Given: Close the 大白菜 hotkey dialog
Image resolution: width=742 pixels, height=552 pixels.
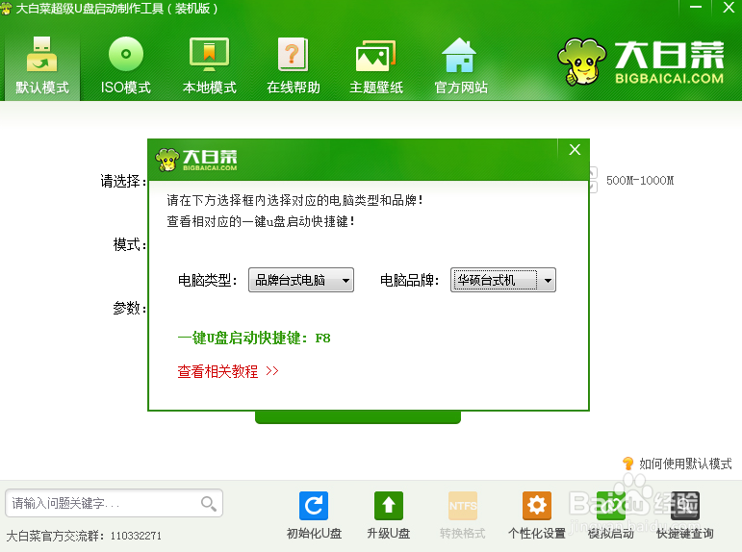Looking at the screenshot, I should (575, 150).
